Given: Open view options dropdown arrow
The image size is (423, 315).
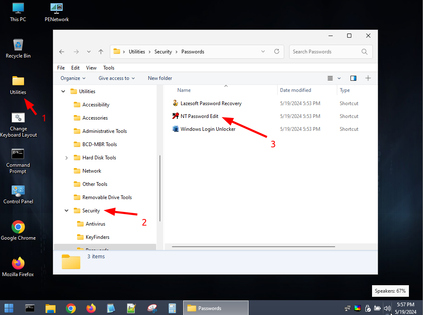Looking at the screenshot, I should [x=339, y=78].
